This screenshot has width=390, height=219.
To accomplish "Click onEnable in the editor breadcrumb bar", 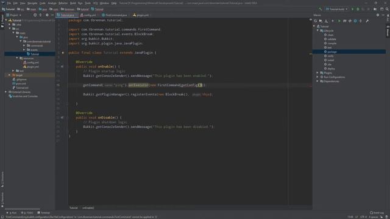I will (x=88, y=208).
